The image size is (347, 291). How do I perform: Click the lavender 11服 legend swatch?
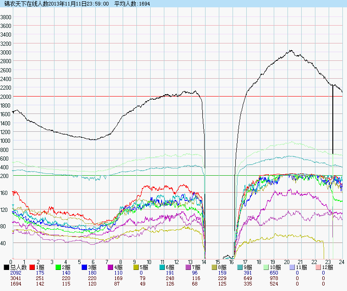(x=293, y=267)
